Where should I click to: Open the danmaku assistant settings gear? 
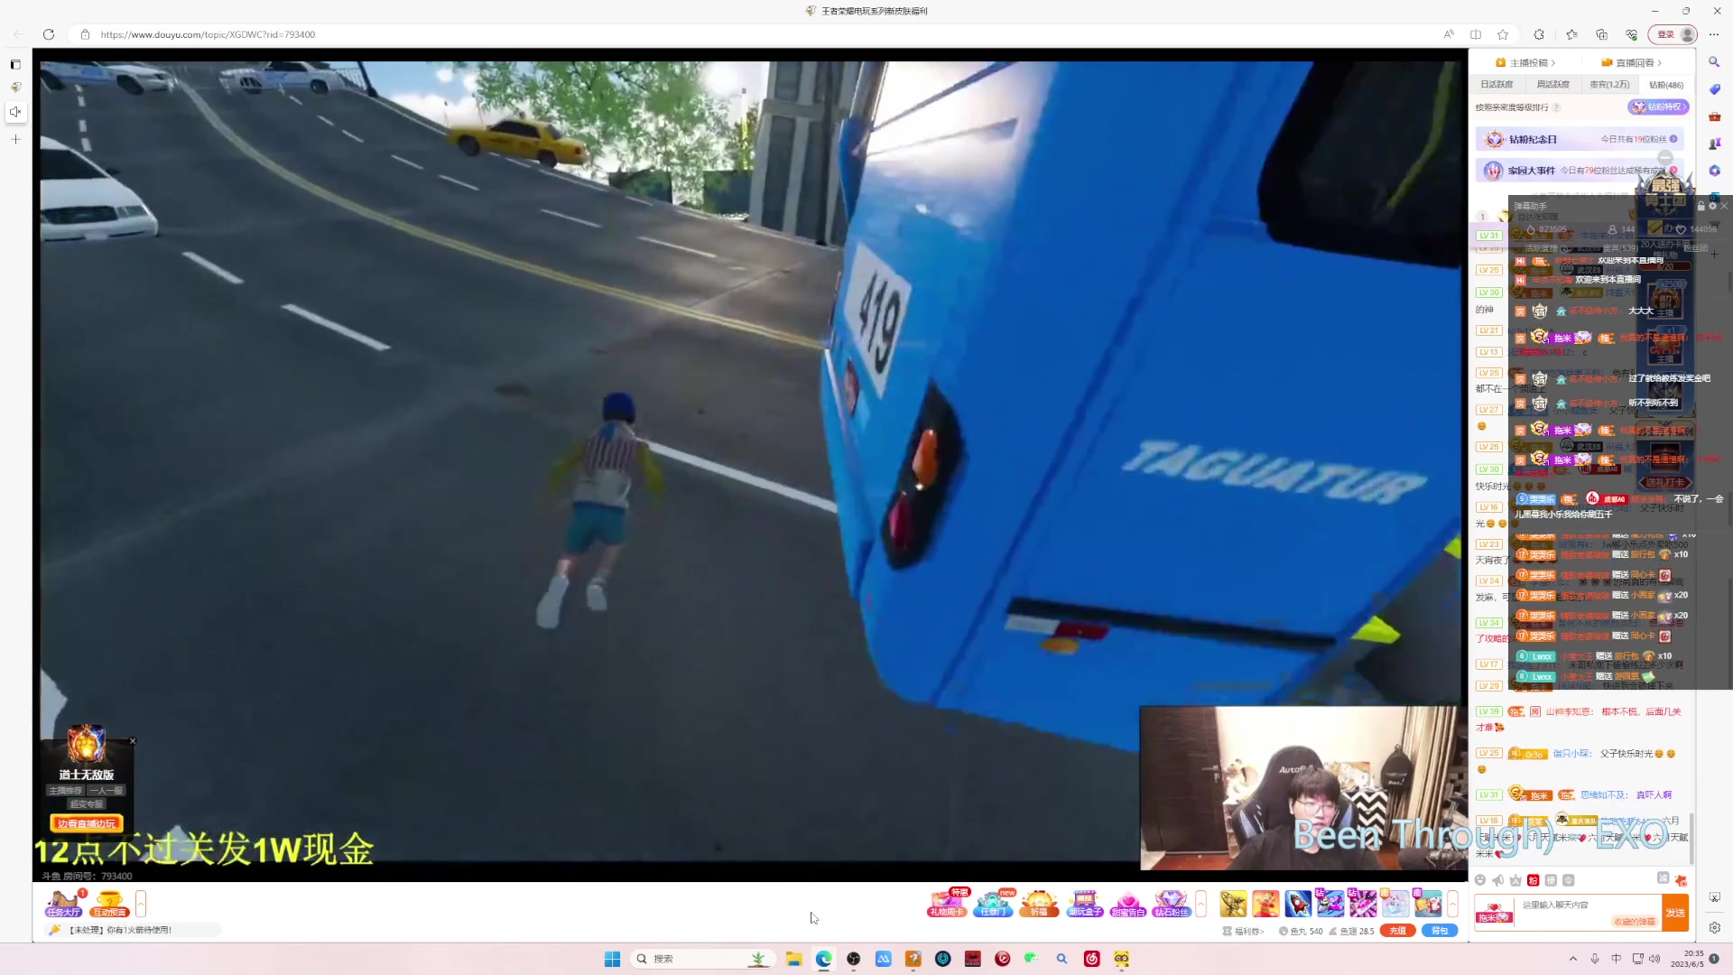(1712, 206)
